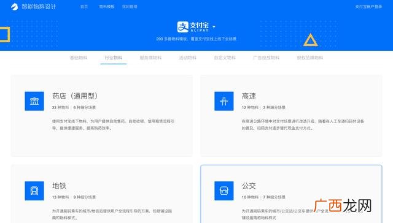Switch to the 授权品牌物料 tab

309,58
